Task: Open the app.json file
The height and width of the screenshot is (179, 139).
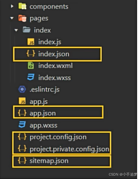Action: coord(42,114)
